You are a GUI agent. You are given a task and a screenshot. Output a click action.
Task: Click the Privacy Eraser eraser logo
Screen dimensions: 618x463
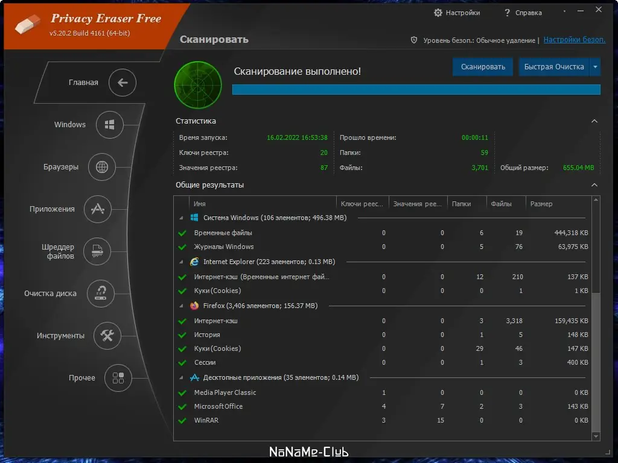click(28, 24)
